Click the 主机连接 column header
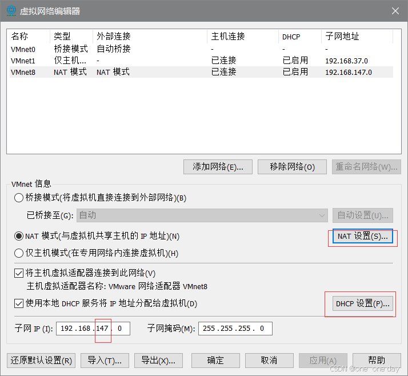This screenshot has width=408, height=376. click(x=243, y=36)
